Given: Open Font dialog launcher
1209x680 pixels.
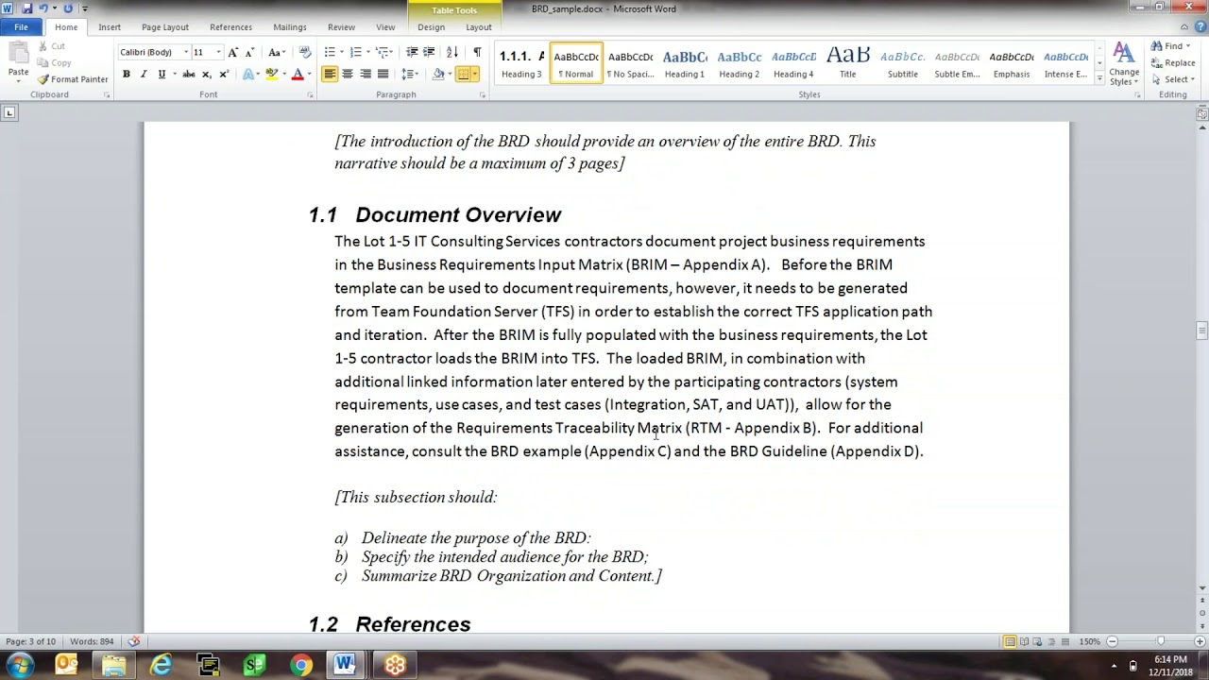Looking at the screenshot, I should [x=310, y=95].
